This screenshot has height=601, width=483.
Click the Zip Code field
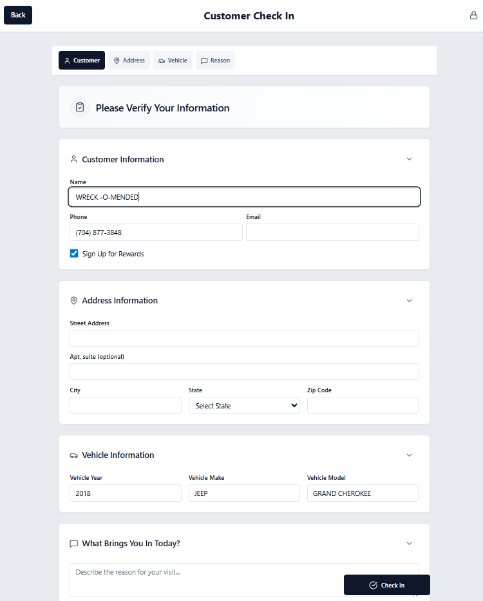point(363,405)
